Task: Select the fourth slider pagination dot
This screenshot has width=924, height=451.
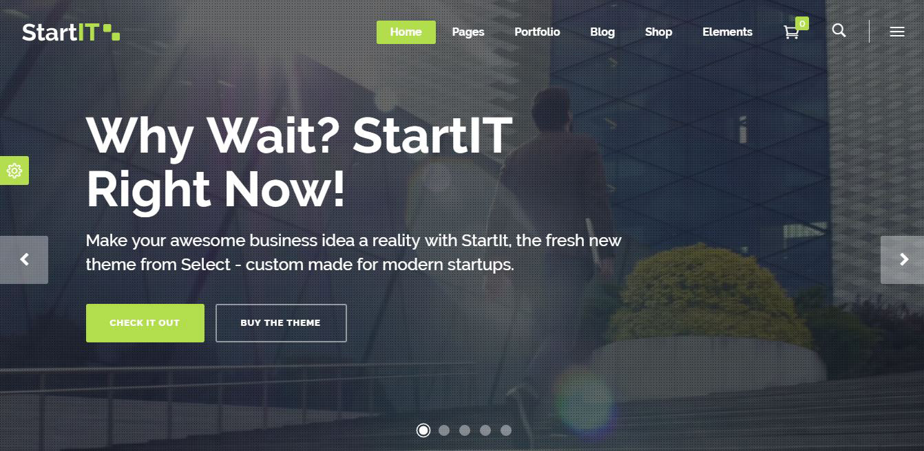Action: (485, 430)
